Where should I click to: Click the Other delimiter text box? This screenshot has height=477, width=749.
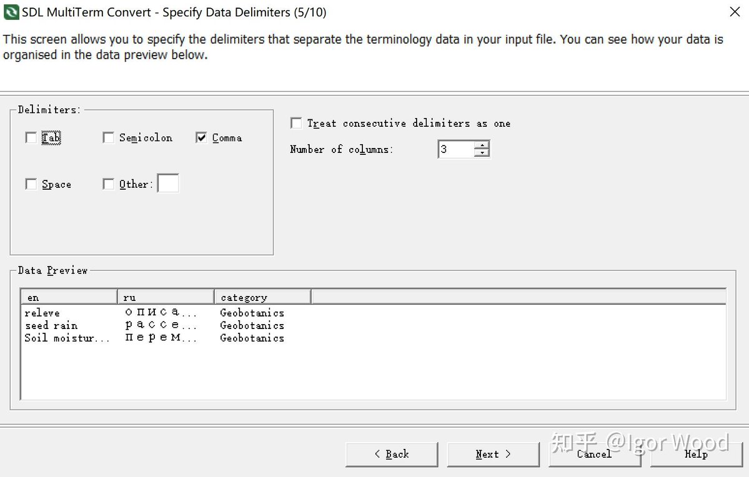click(x=168, y=184)
